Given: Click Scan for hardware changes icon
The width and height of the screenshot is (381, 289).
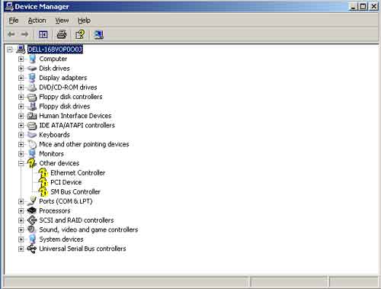Looking at the screenshot, I should [x=98, y=34].
